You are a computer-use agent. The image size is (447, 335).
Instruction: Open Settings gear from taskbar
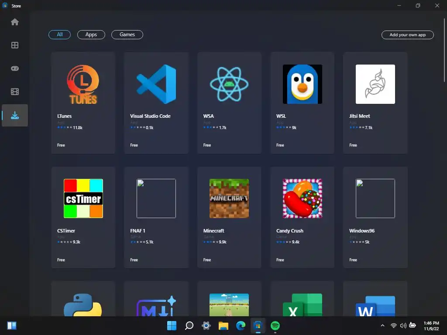[206, 325]
